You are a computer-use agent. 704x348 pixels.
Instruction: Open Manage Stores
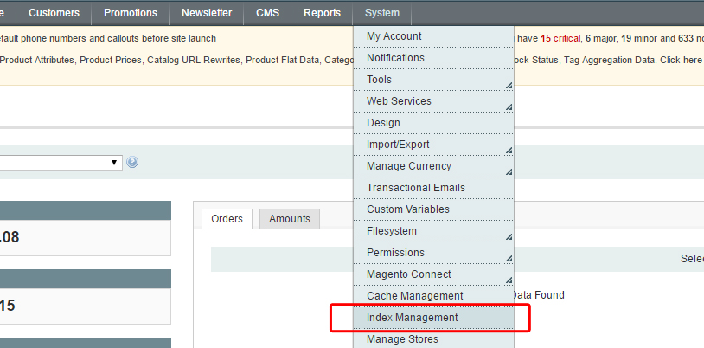(x=433, y=338)
